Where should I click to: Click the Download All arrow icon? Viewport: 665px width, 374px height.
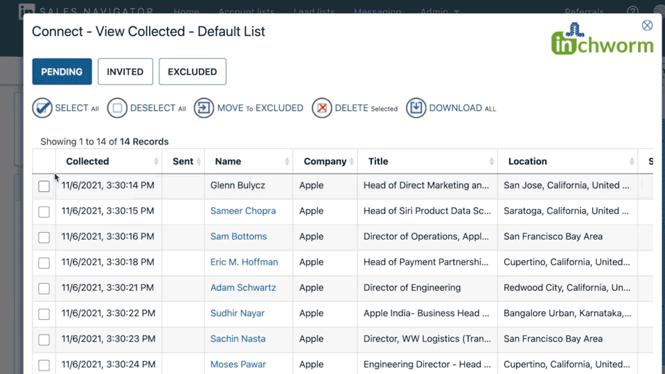point(416,108)
